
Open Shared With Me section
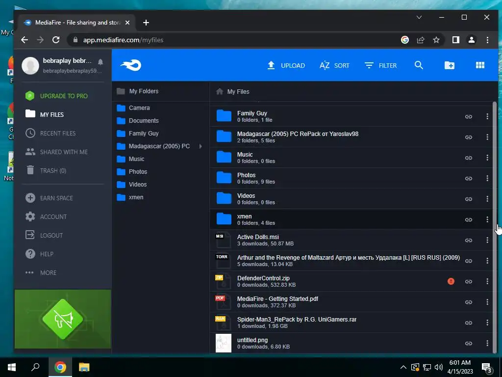(x=57, y=152)
